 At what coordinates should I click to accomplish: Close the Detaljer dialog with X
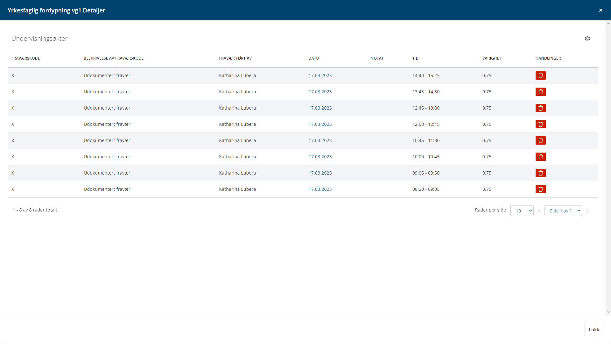600,10
